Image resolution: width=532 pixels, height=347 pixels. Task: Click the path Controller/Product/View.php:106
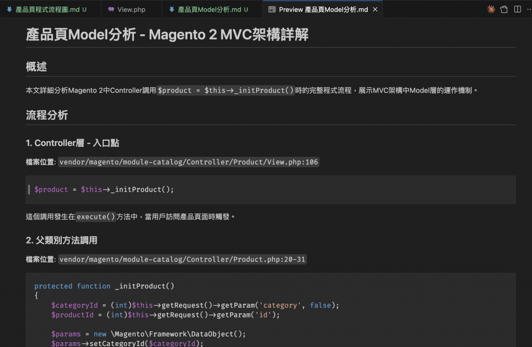tap(189, 162)
